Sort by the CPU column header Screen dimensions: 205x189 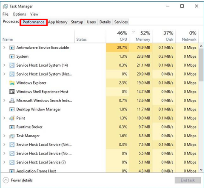117,36
